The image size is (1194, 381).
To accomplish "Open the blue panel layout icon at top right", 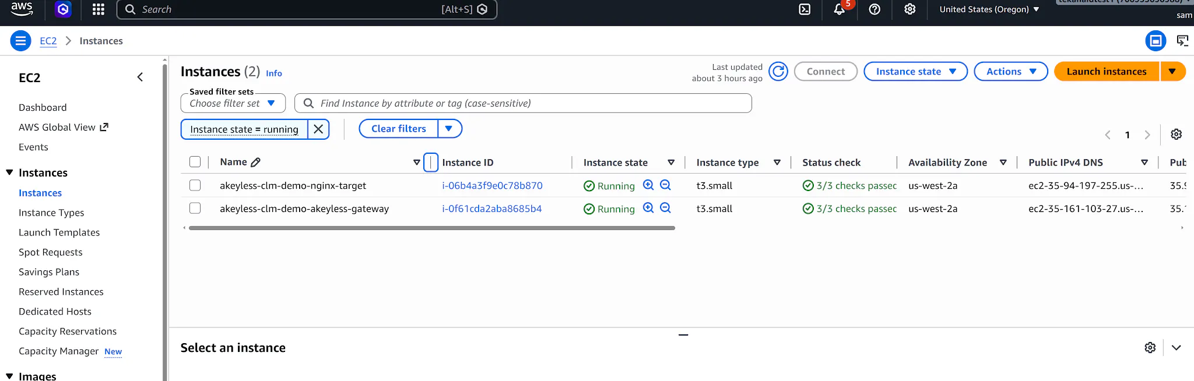I will [x=1156, y=41].
